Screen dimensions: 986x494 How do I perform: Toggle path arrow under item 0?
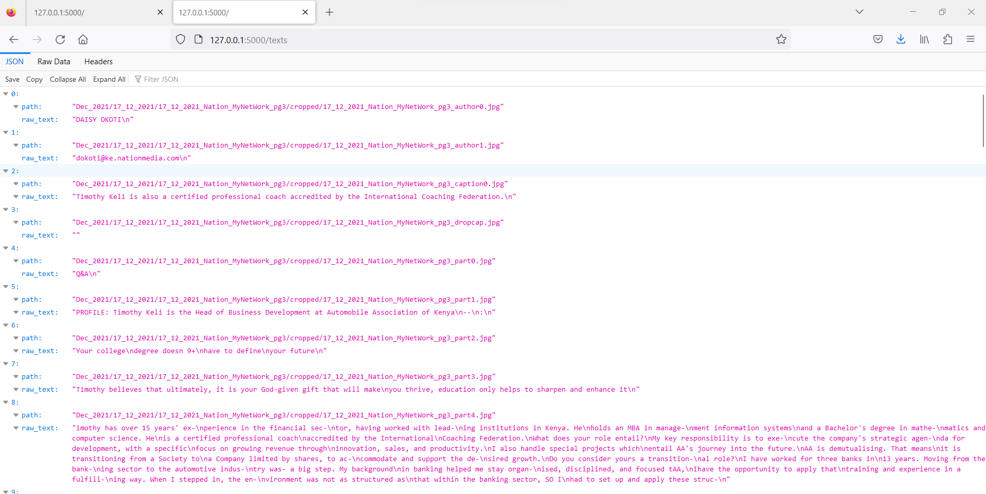(16, 107)
